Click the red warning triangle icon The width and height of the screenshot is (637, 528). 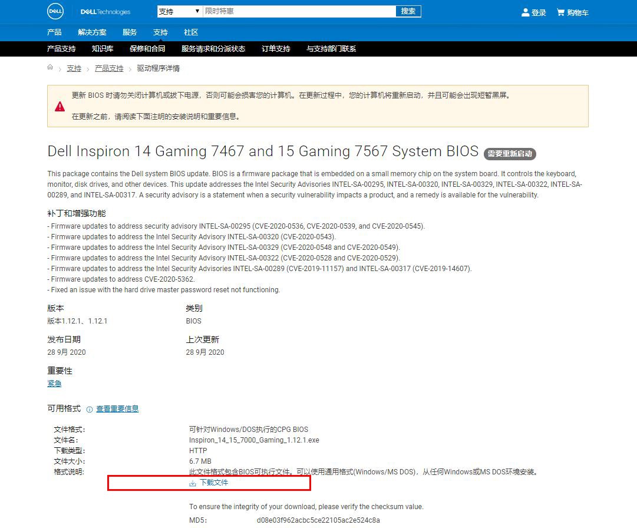click(60, 106)
